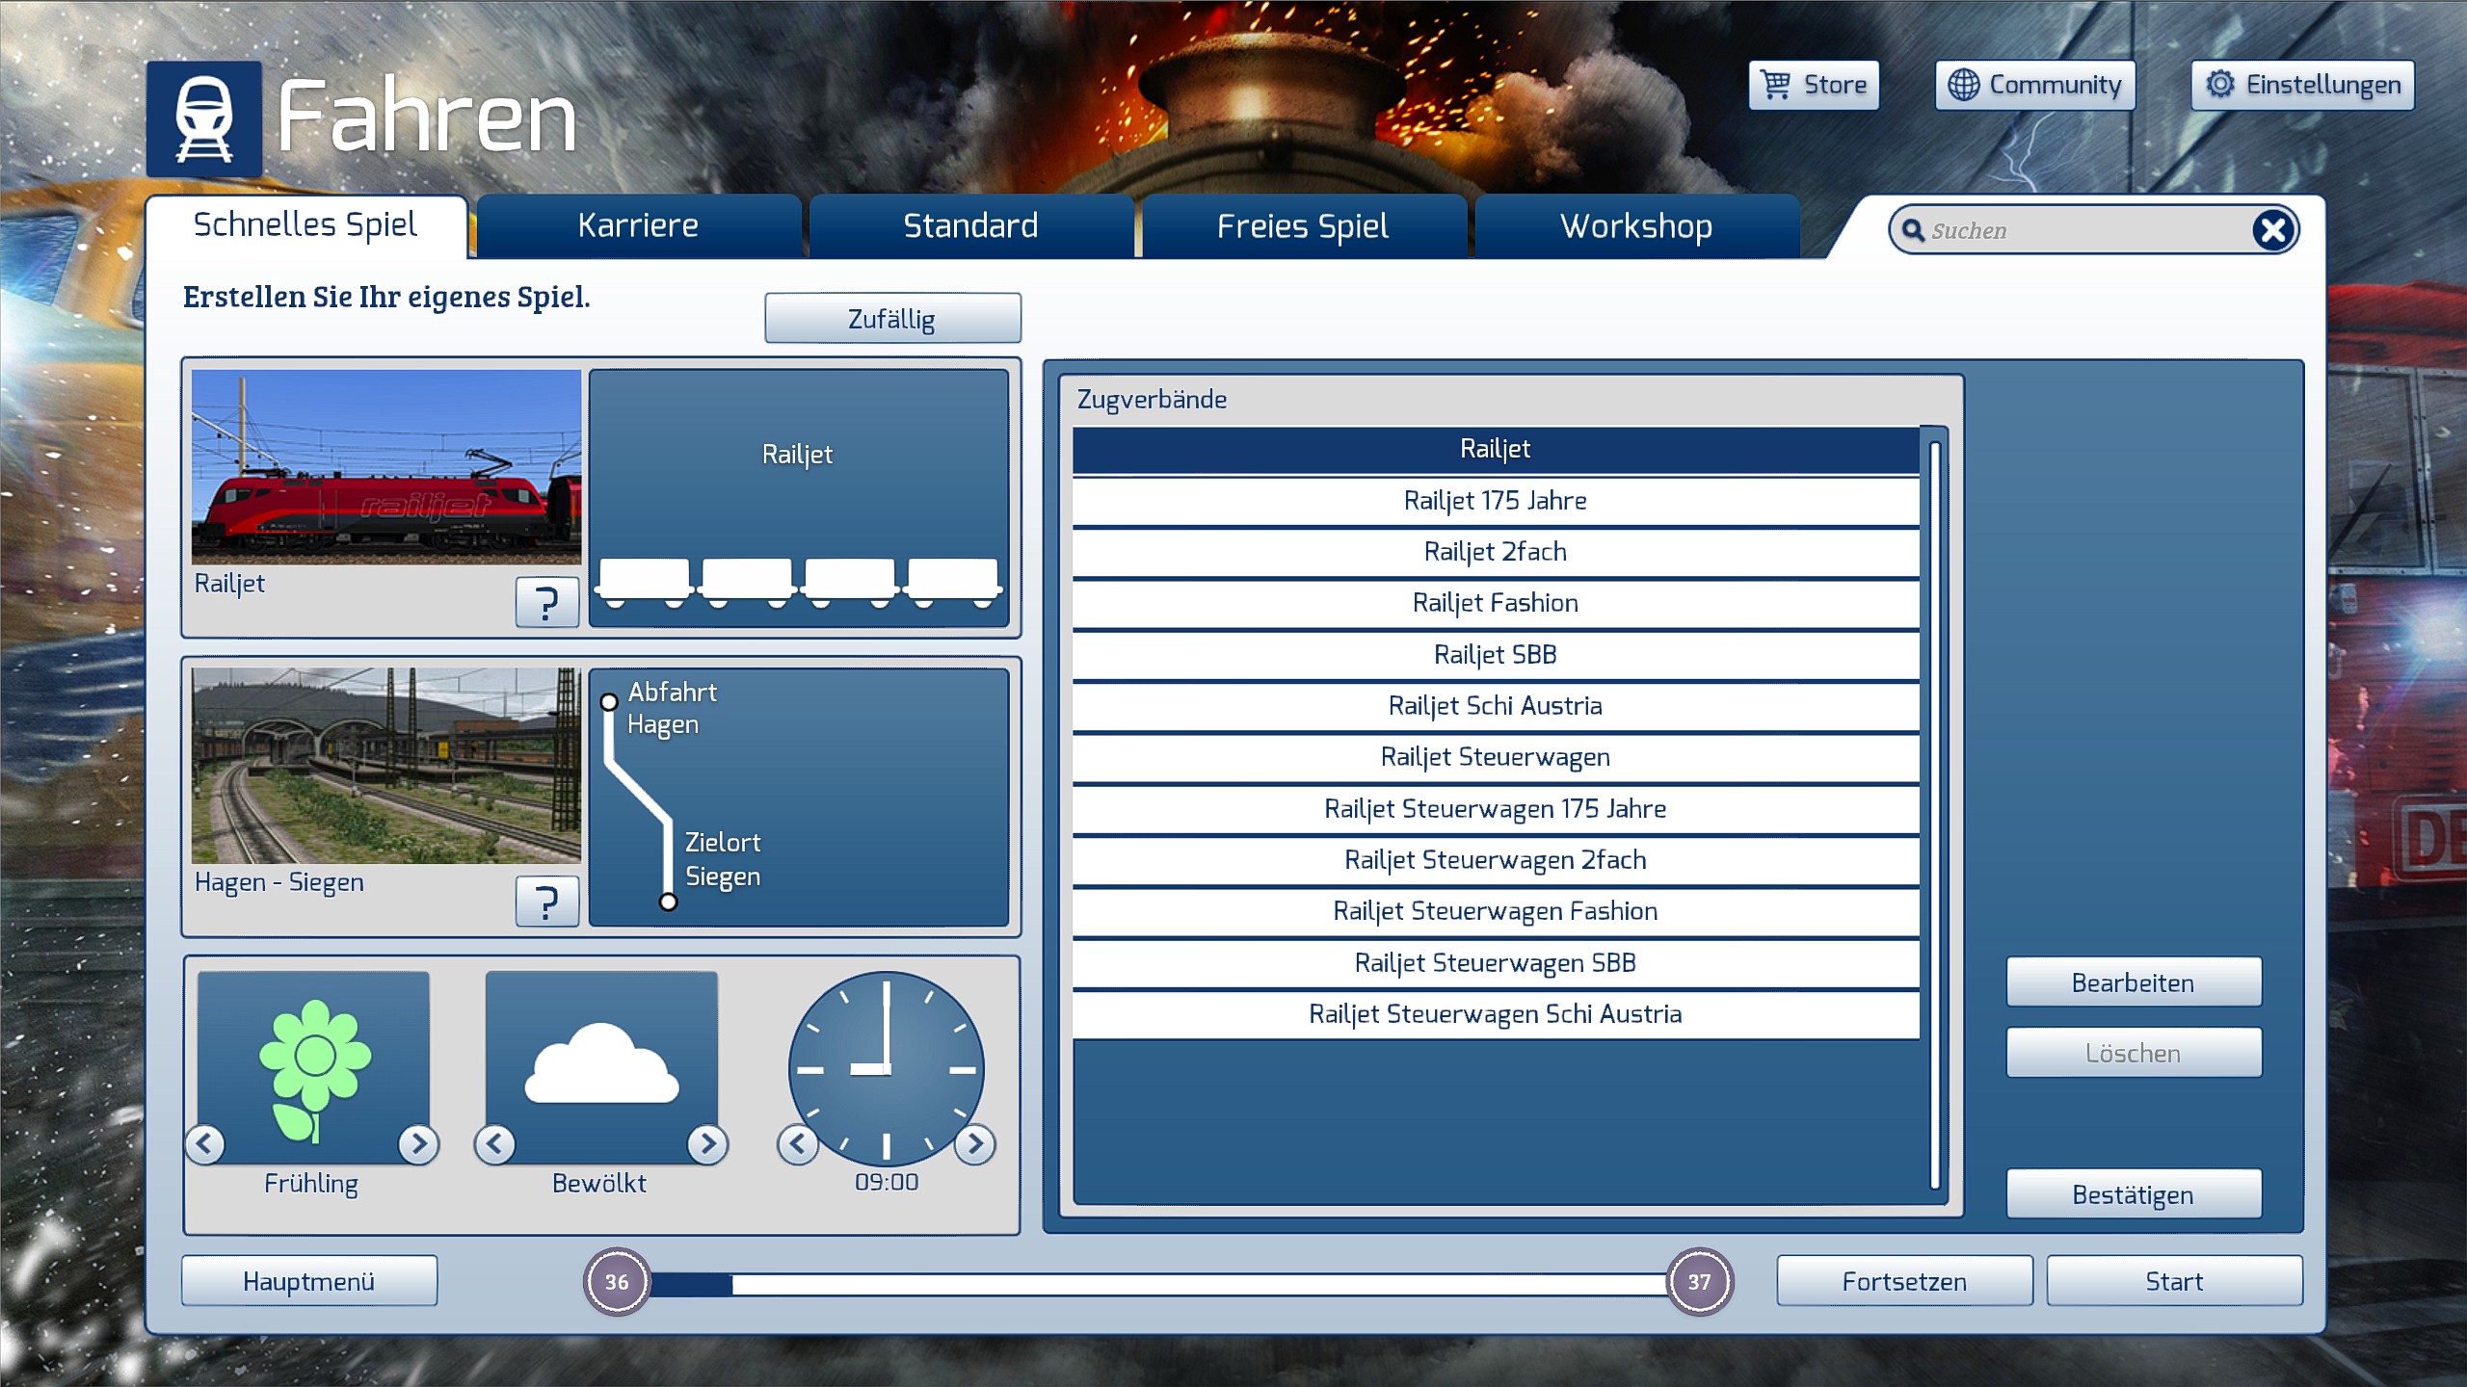Screen dimensions: 2467x1387
Task: Click the route help question mark icon
Action: click(x=546, y=902)
